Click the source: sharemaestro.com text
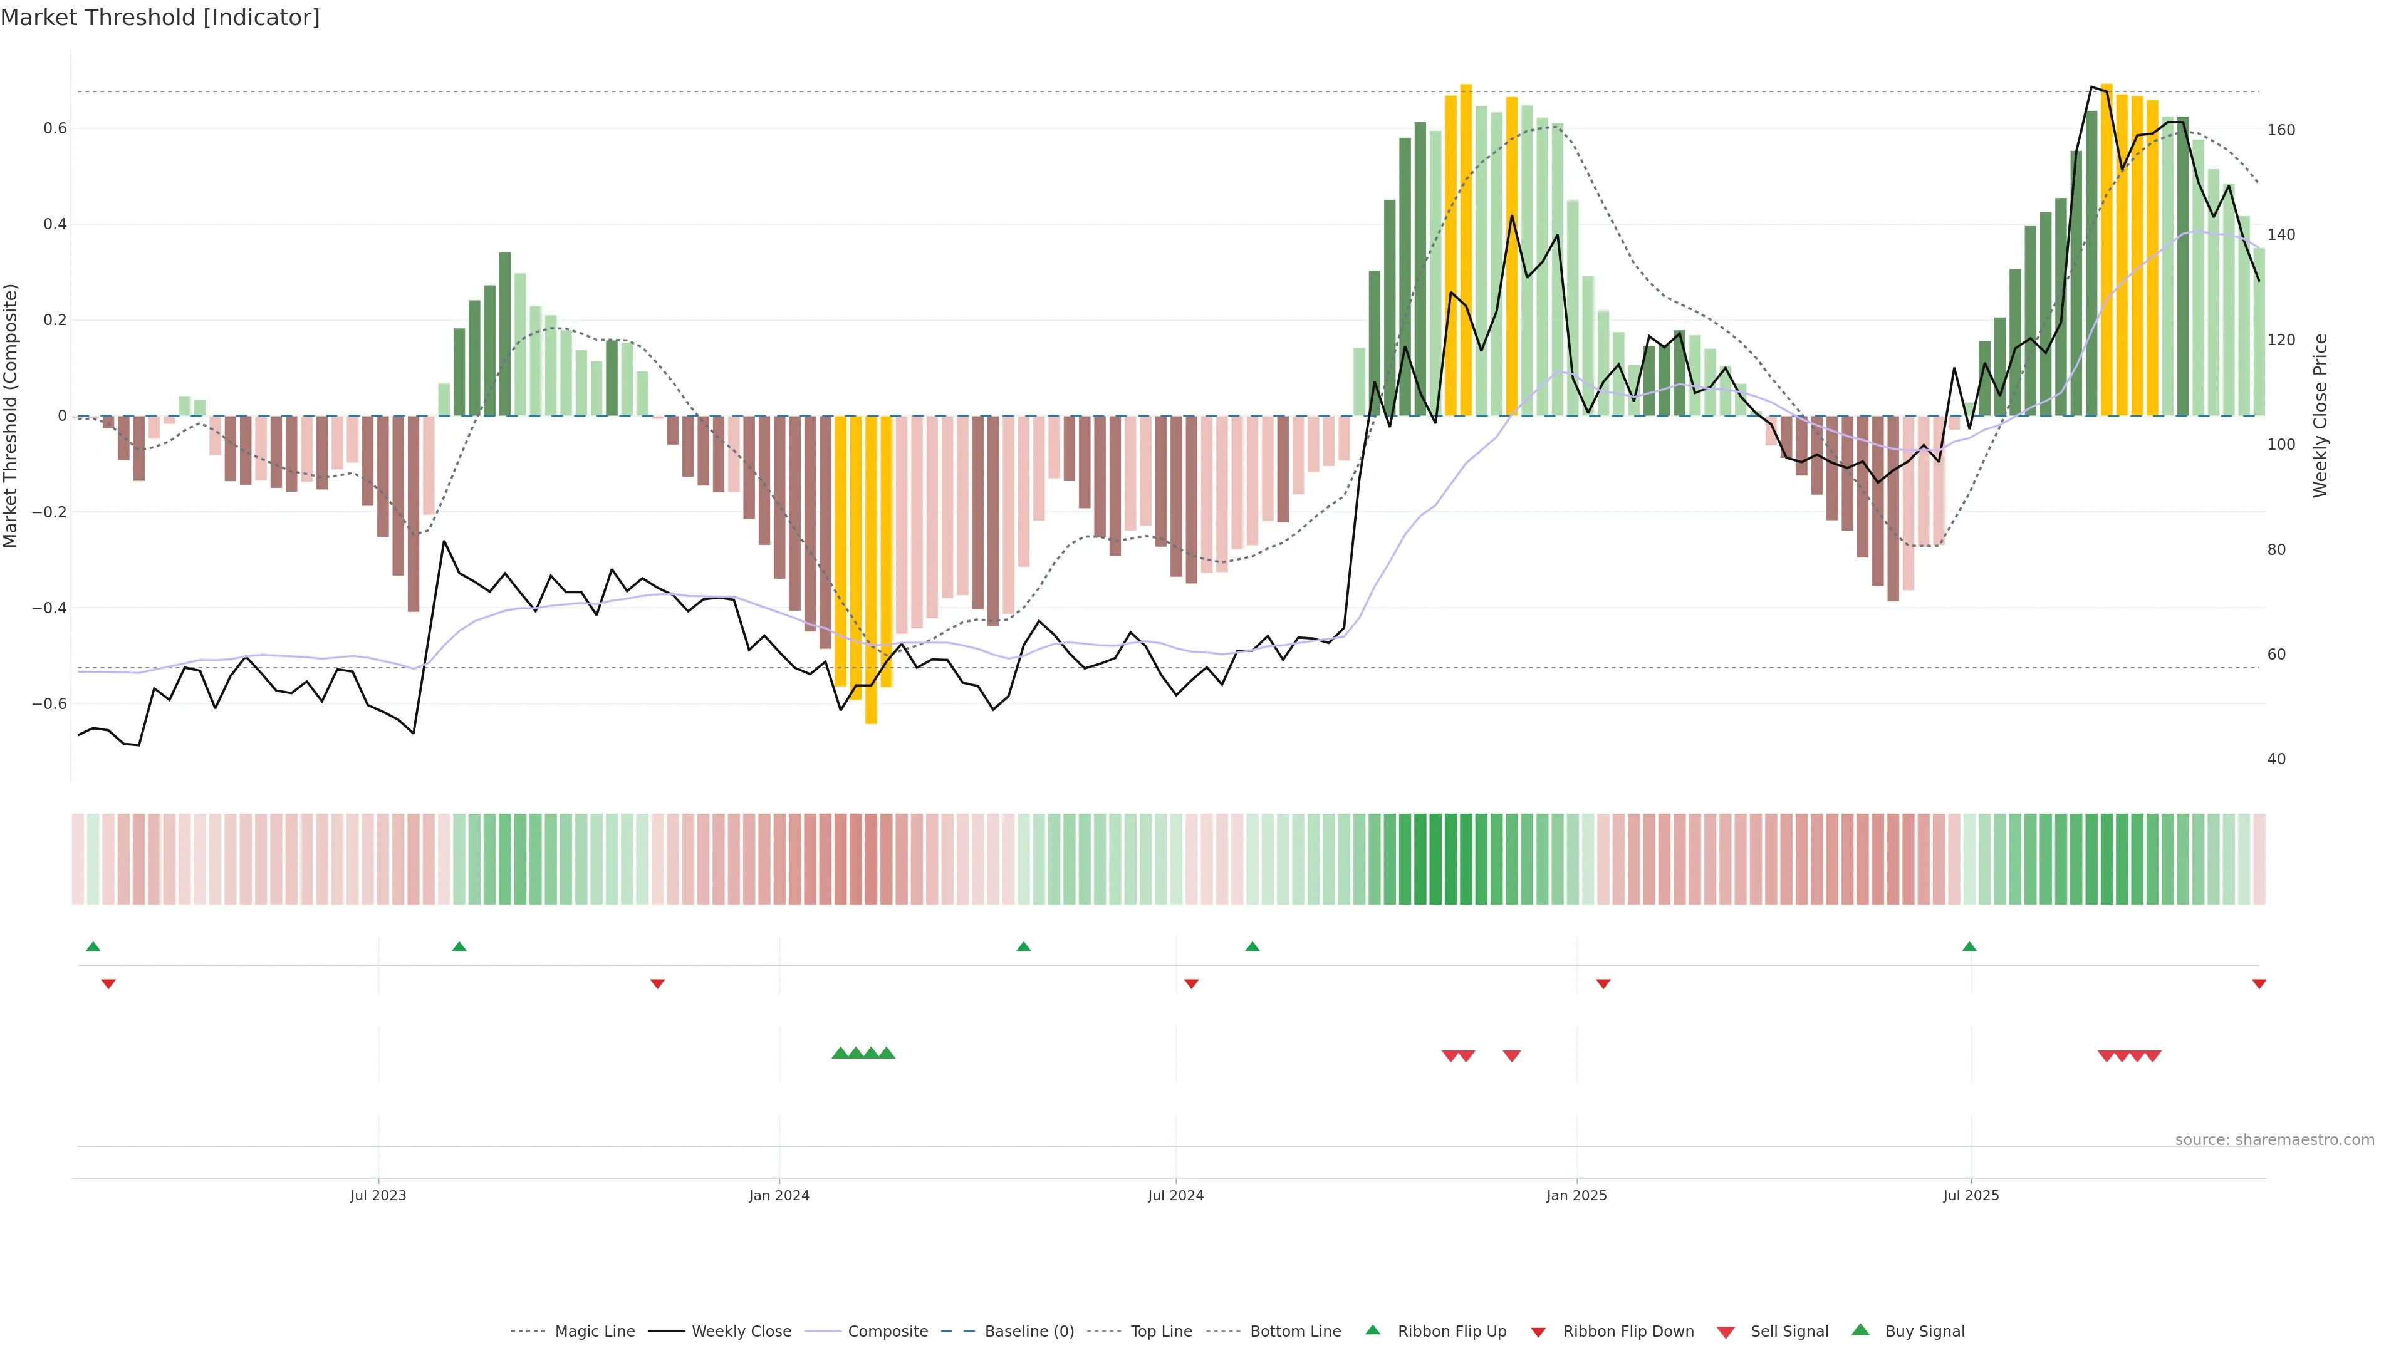 coord(2274,1140)
